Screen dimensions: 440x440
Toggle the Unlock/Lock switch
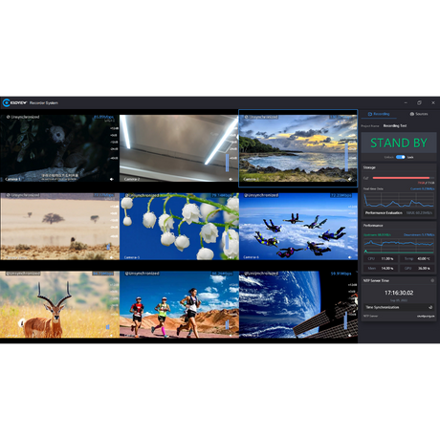click(400, 157)
